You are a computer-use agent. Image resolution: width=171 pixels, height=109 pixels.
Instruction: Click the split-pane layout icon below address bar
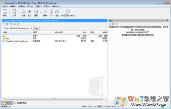pyautogui.click(x=11, y=24)
